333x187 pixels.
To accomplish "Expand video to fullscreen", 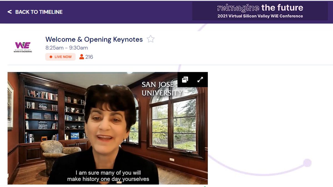I will (x=200, y=80).
